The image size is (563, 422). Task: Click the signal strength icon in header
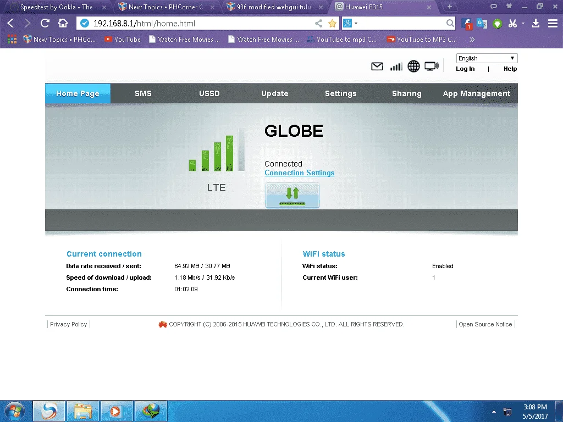tap(396, 66)
